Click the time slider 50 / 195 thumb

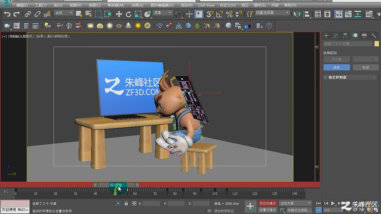pyautogui.click(x=116, y=185)
